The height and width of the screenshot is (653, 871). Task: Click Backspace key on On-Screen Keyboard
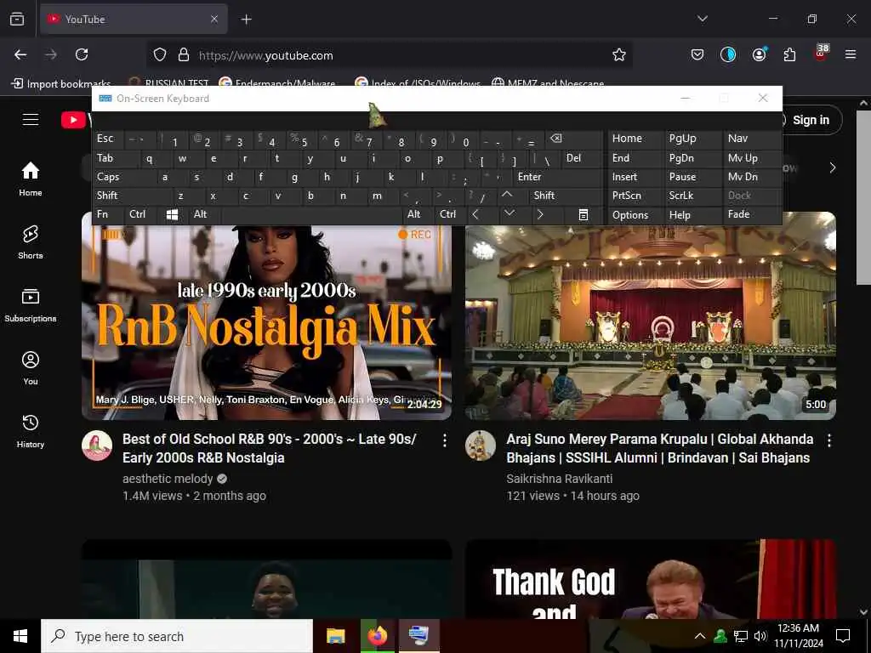point(573,139)
